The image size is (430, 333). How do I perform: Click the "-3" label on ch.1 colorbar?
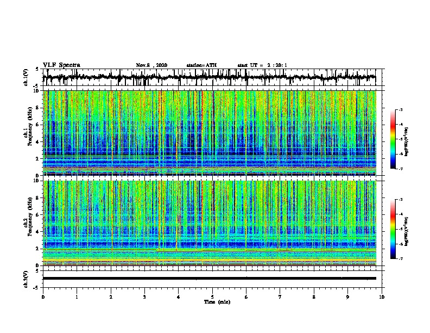pyautogui.click(x=401, y=110)
